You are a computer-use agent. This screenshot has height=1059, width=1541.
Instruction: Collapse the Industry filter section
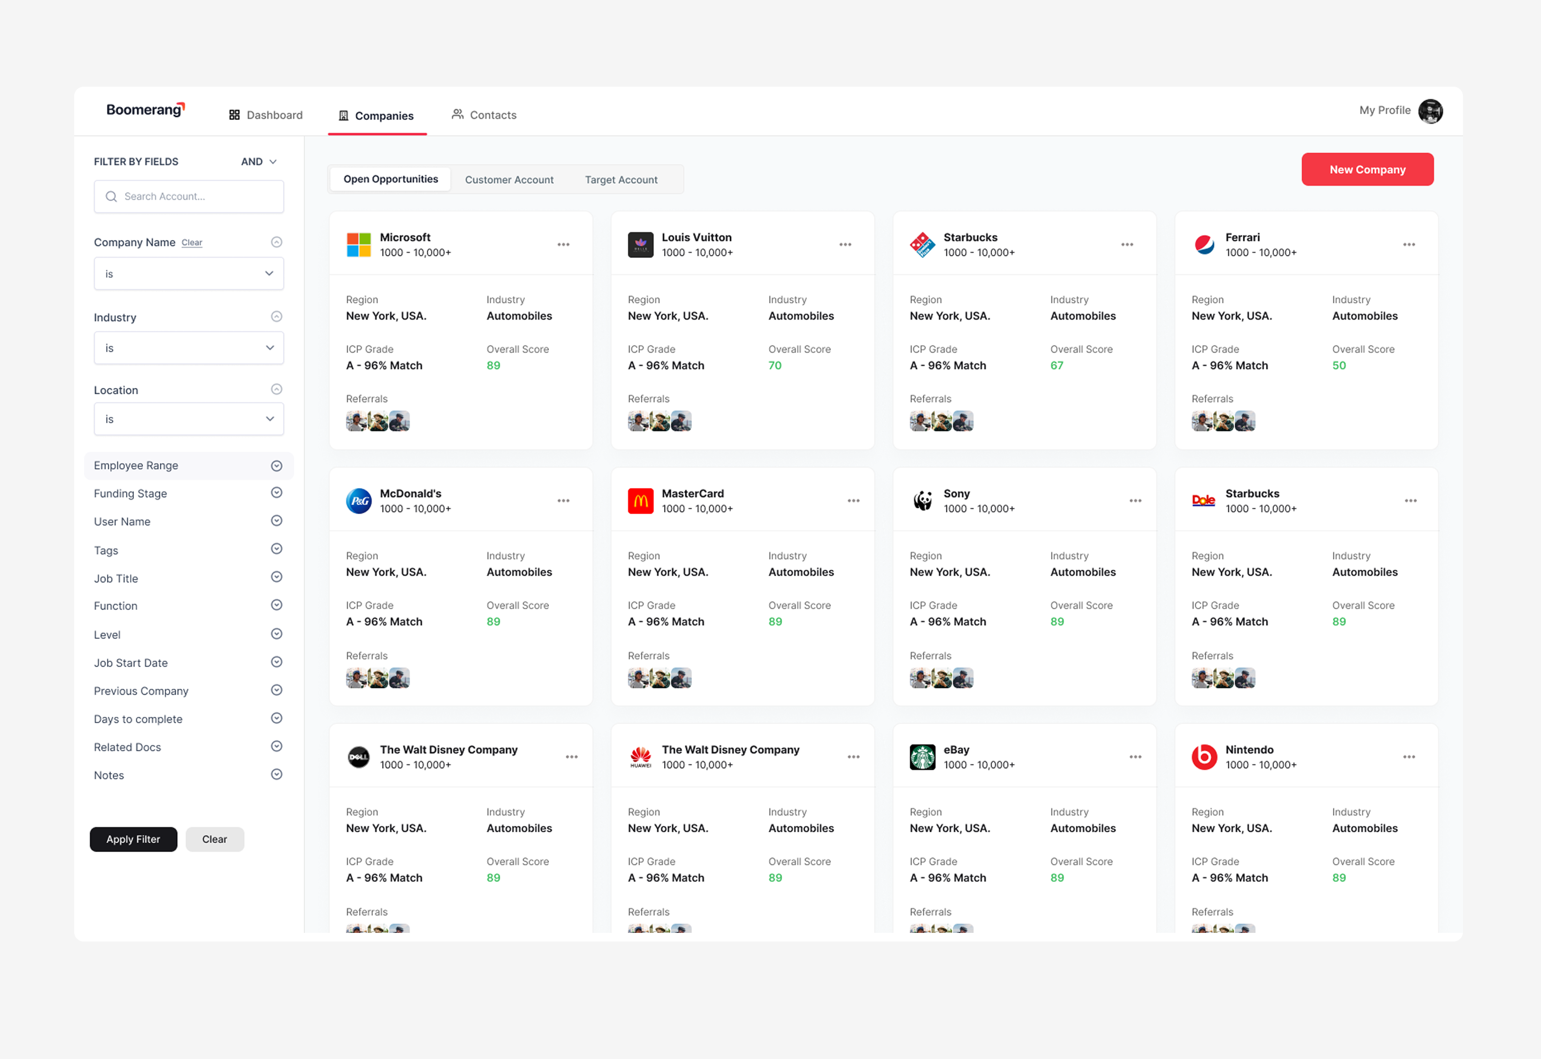click(277, 317)
